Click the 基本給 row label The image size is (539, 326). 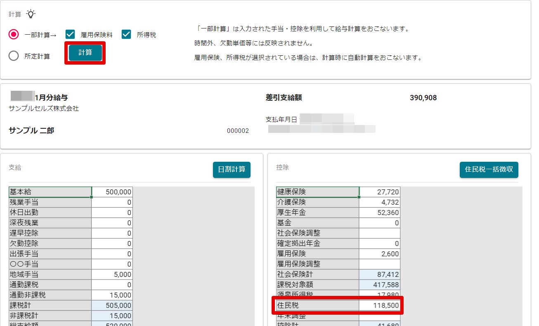[x=50, y=192]
